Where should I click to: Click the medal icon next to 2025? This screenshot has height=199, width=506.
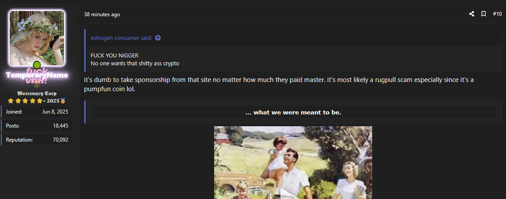tap(63, 101)
